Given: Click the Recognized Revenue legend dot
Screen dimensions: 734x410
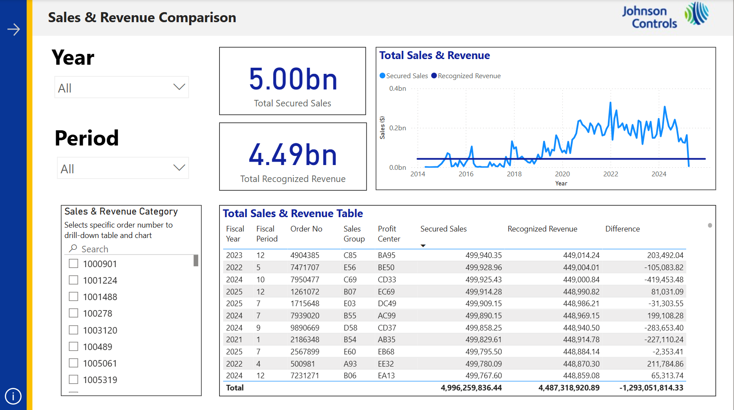Looking at the screenshot, I should pos(434,76).
